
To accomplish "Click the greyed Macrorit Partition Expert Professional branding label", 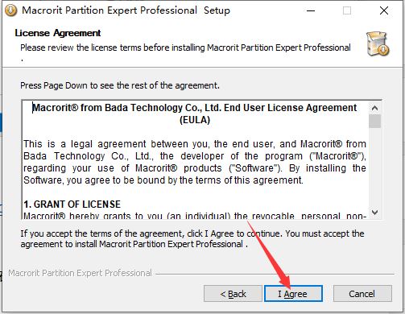I will (80, 273).
